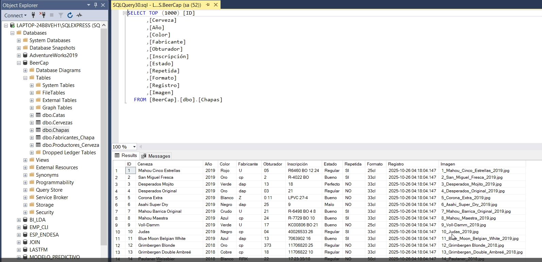
Task: Collapse the SQLEXPRESS server node
Action: tap(6, 25)
